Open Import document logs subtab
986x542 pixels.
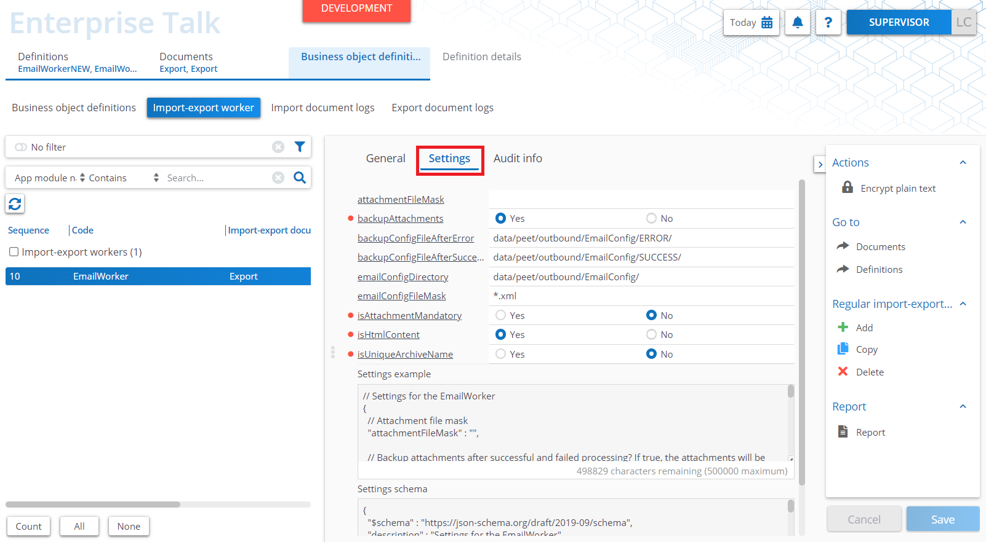coord(323,108)
